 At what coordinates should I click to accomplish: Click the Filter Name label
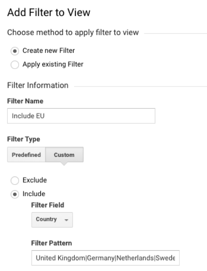[x=25, y=101]
